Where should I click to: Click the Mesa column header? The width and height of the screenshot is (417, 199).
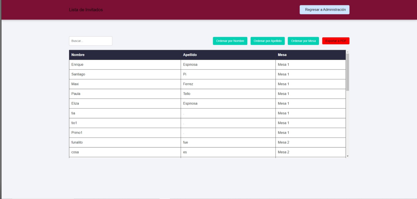click(282, 55)
